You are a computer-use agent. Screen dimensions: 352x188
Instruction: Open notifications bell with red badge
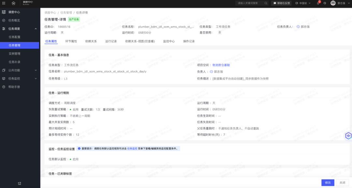coord(318,3)
